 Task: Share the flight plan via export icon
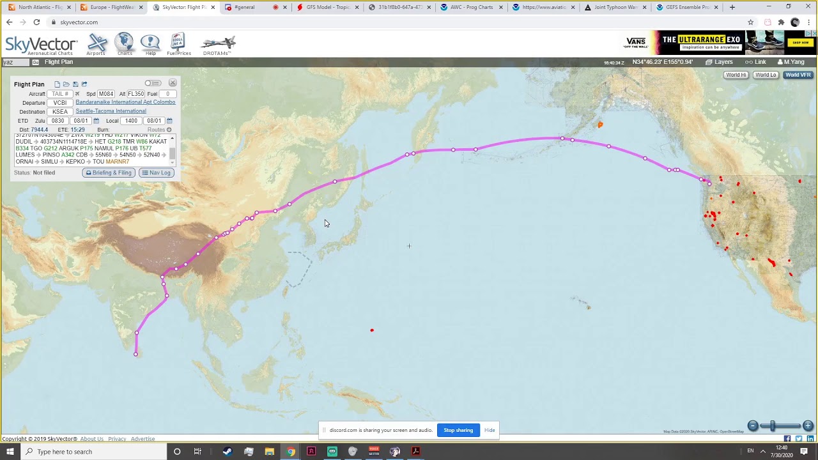[84, 84]
